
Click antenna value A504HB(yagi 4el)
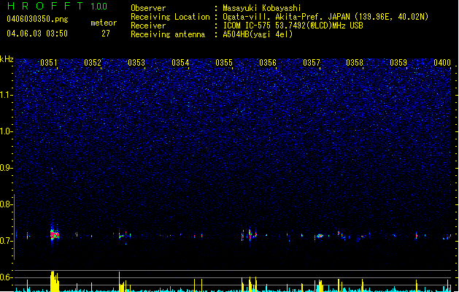(258, 34)
